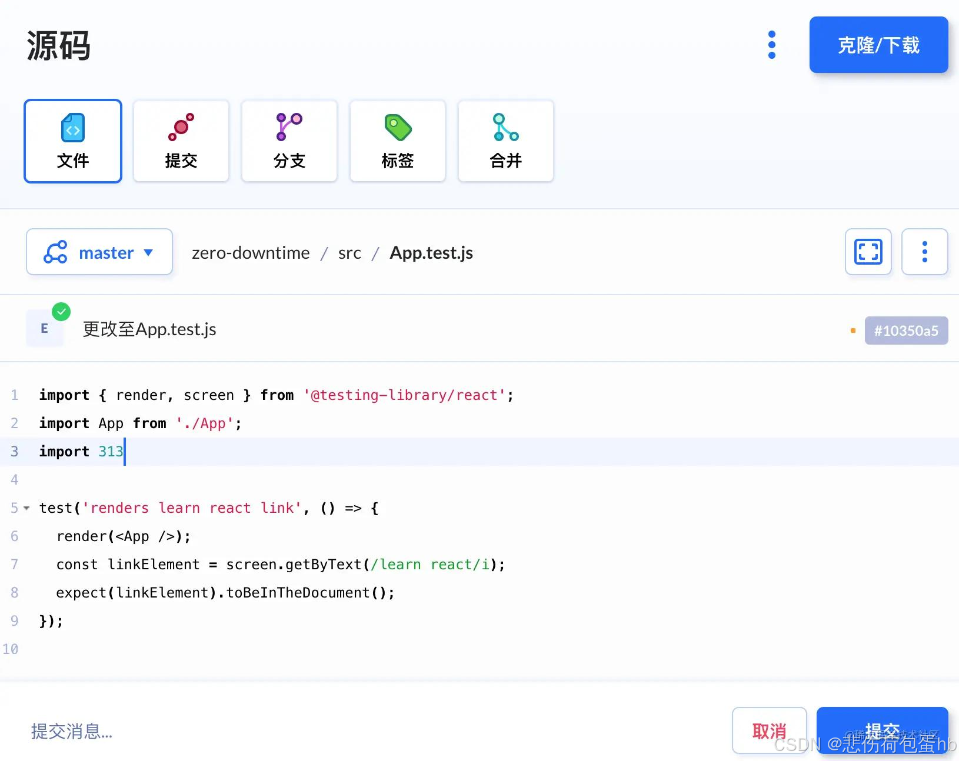The image size is (959, 761).
Task: Click the 取消 cancel button
Action: point(770,730)
